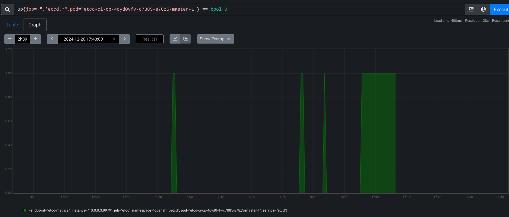
Task: Click the 2h39 range duration field
Action: pyautogui.click(x=22, y=39)
